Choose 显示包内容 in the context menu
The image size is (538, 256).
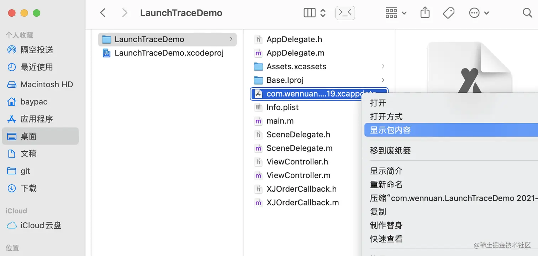click(451, 130)
